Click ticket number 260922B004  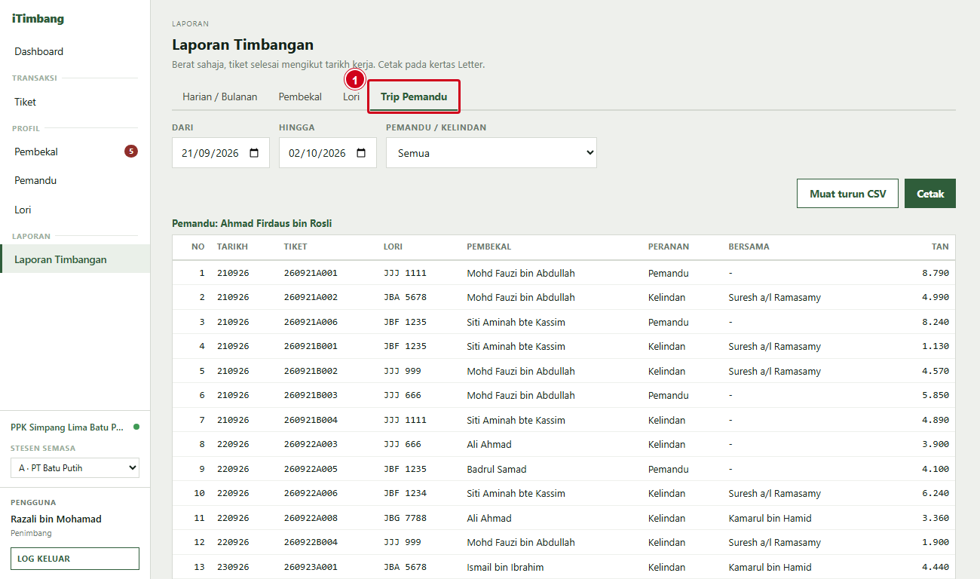[x=311, y=542]
